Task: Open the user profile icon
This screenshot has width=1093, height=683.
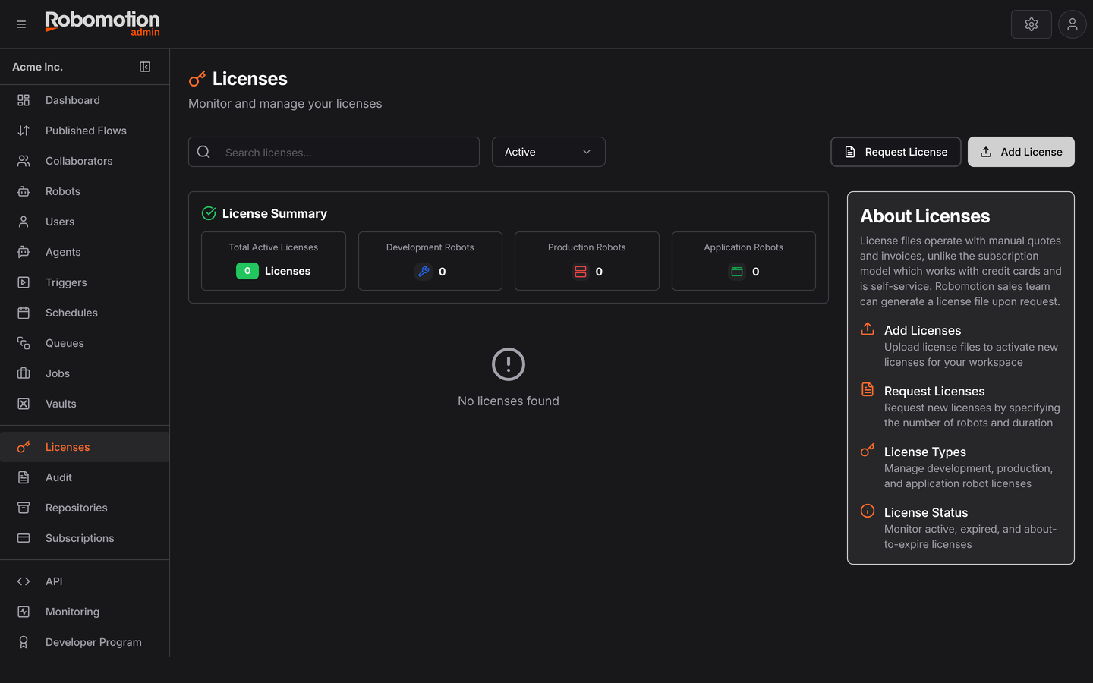Action: tap(1073, 24)
